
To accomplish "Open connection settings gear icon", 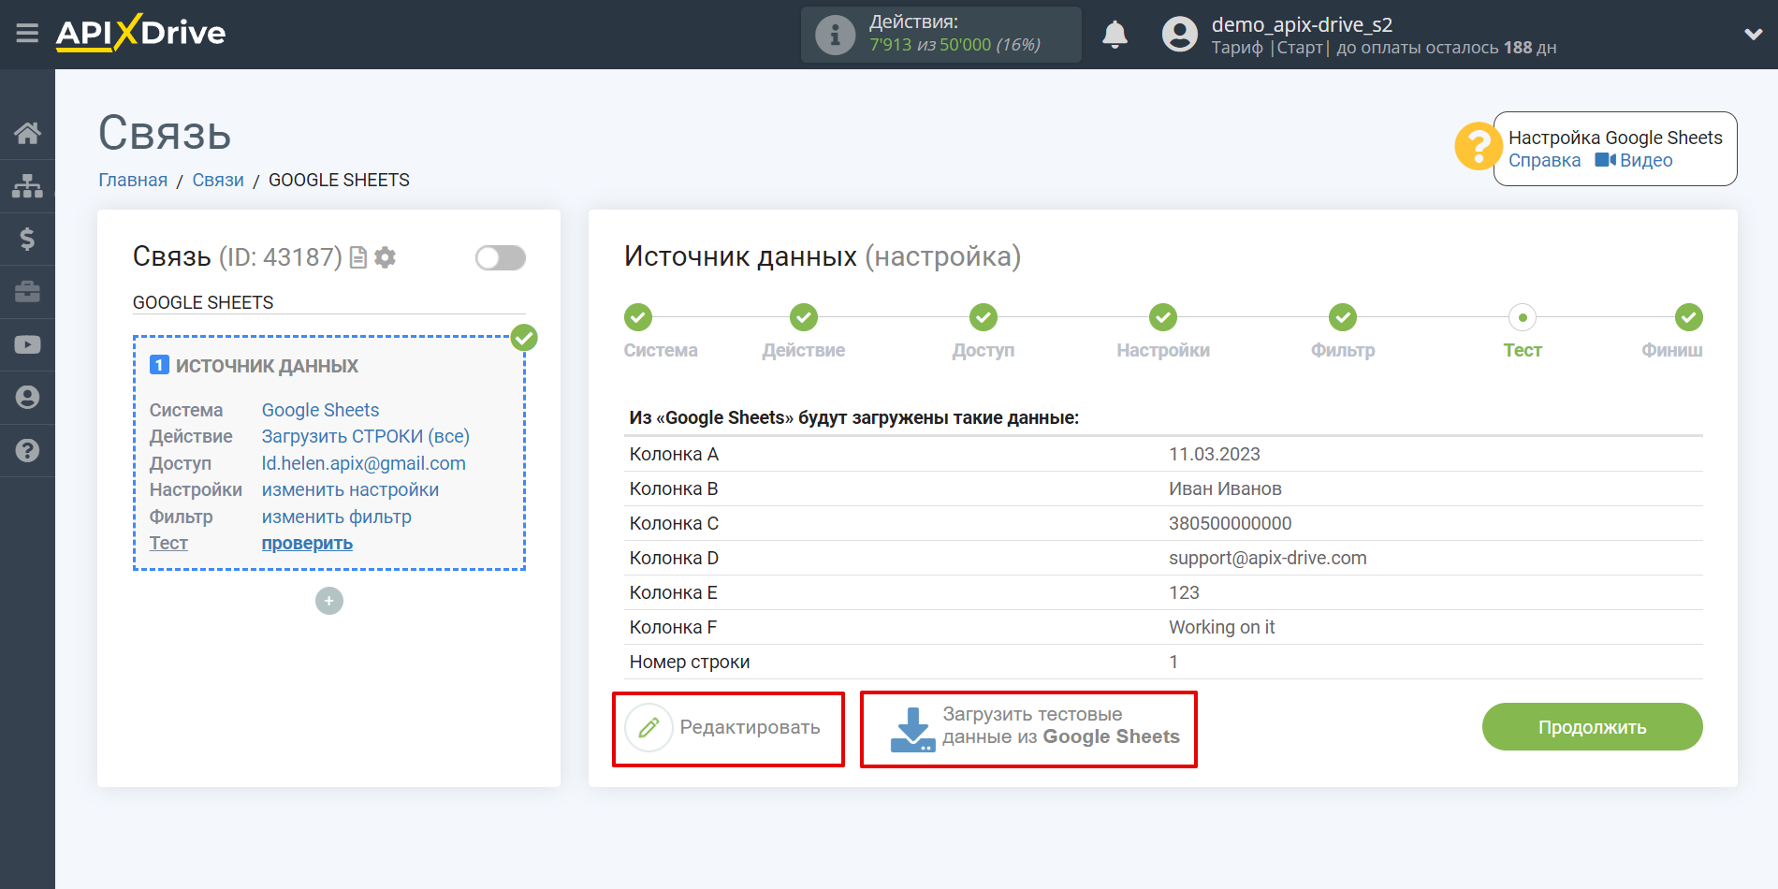I will (385, 257).
